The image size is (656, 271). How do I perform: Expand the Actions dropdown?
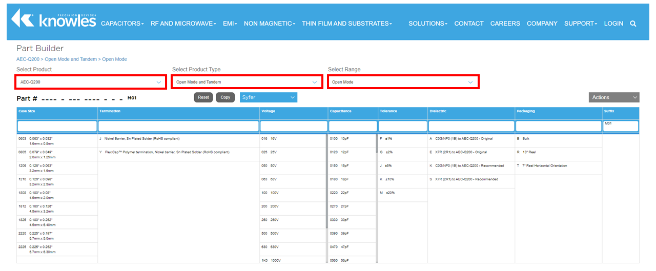coord(614,97)
